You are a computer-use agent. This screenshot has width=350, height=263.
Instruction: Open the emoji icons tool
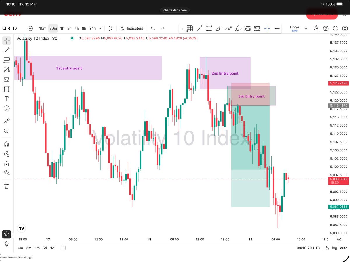6,108
